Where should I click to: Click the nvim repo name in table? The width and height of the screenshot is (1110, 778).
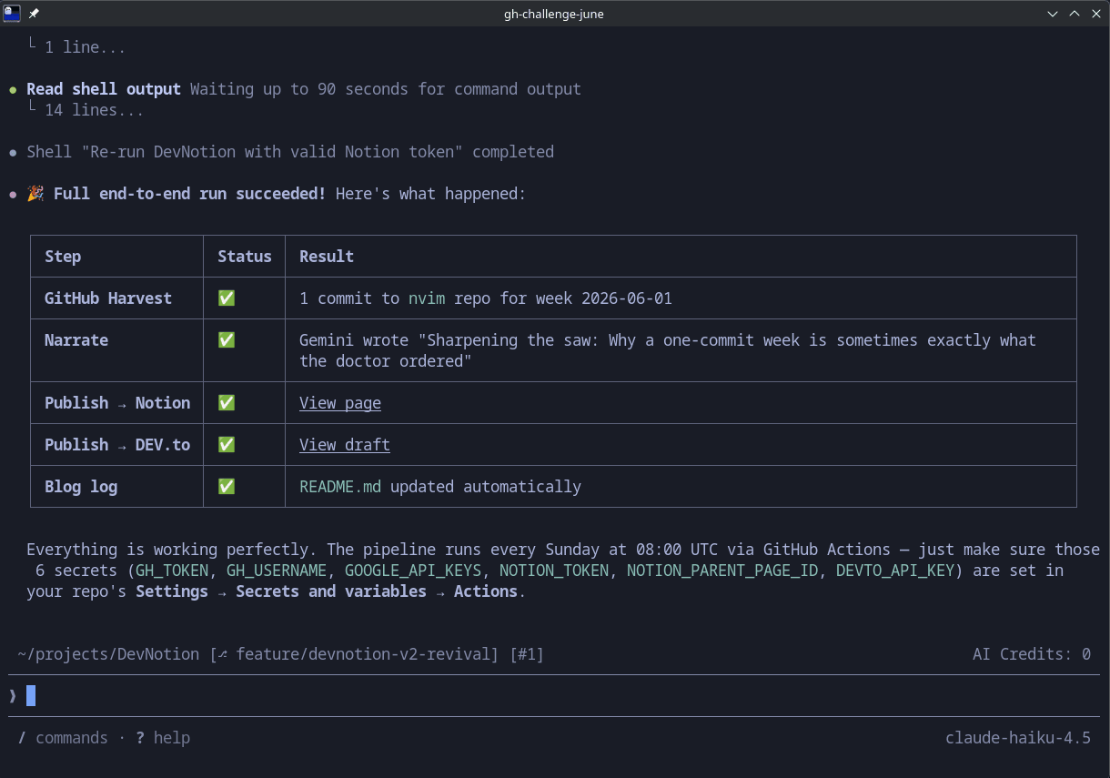pos(427,298)
